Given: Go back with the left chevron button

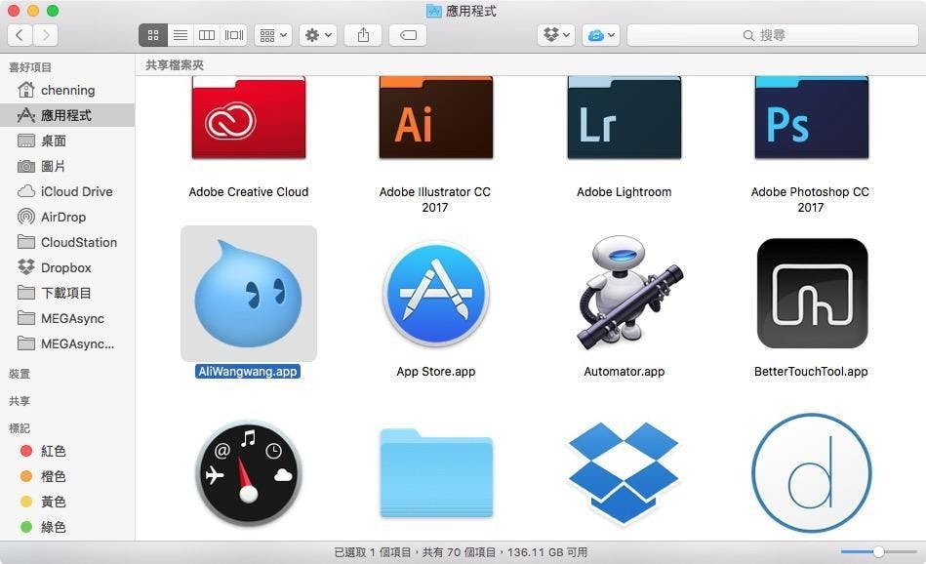Looking at the screenshot, I should click(x=20, y=35).
